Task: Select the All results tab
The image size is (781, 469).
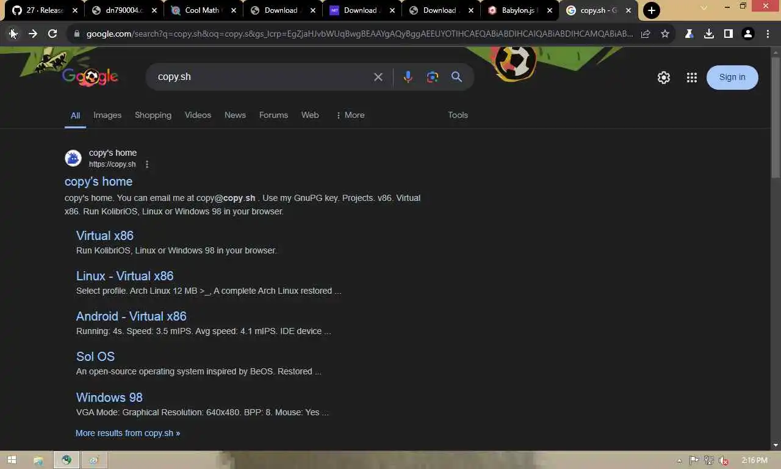Action: [75, 115]
